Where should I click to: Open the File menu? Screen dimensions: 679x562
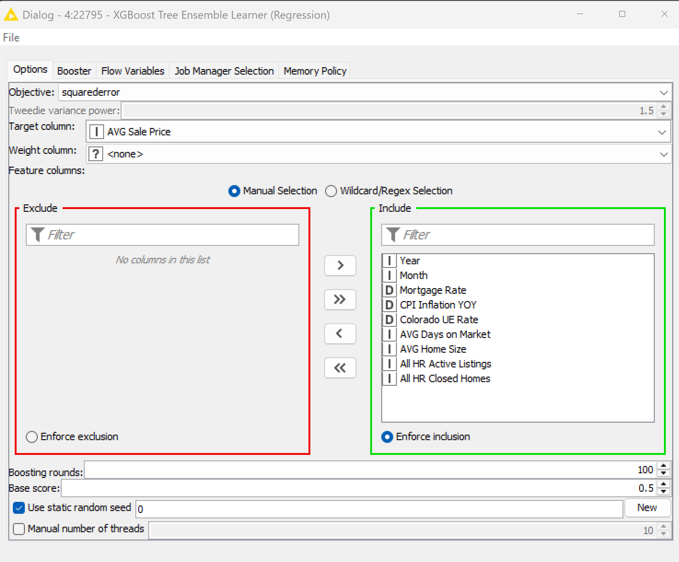tap(11, 37)
